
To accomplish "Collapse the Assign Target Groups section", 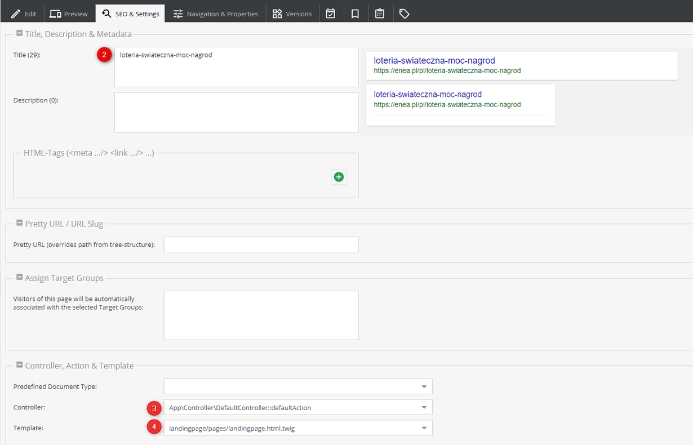I will (x=20, y=278).
